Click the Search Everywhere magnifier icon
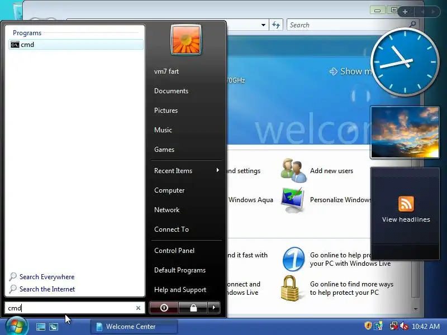Screen dimensions: 447x335 click(12, 276)
